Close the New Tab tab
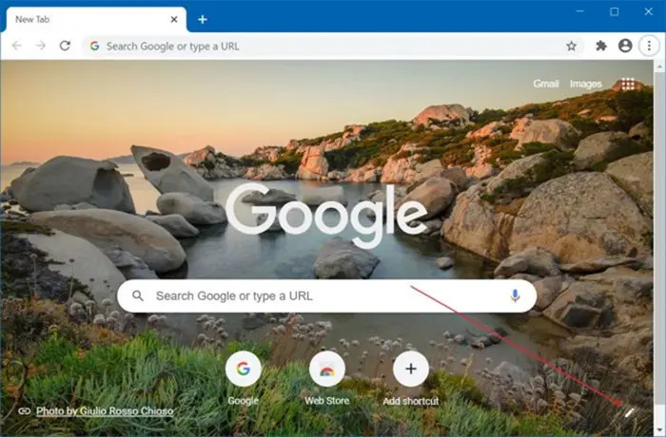 click(x=174, y=19)
